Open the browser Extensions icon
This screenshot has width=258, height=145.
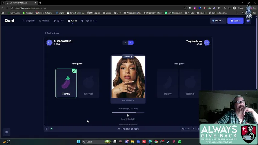click(219, 8)
